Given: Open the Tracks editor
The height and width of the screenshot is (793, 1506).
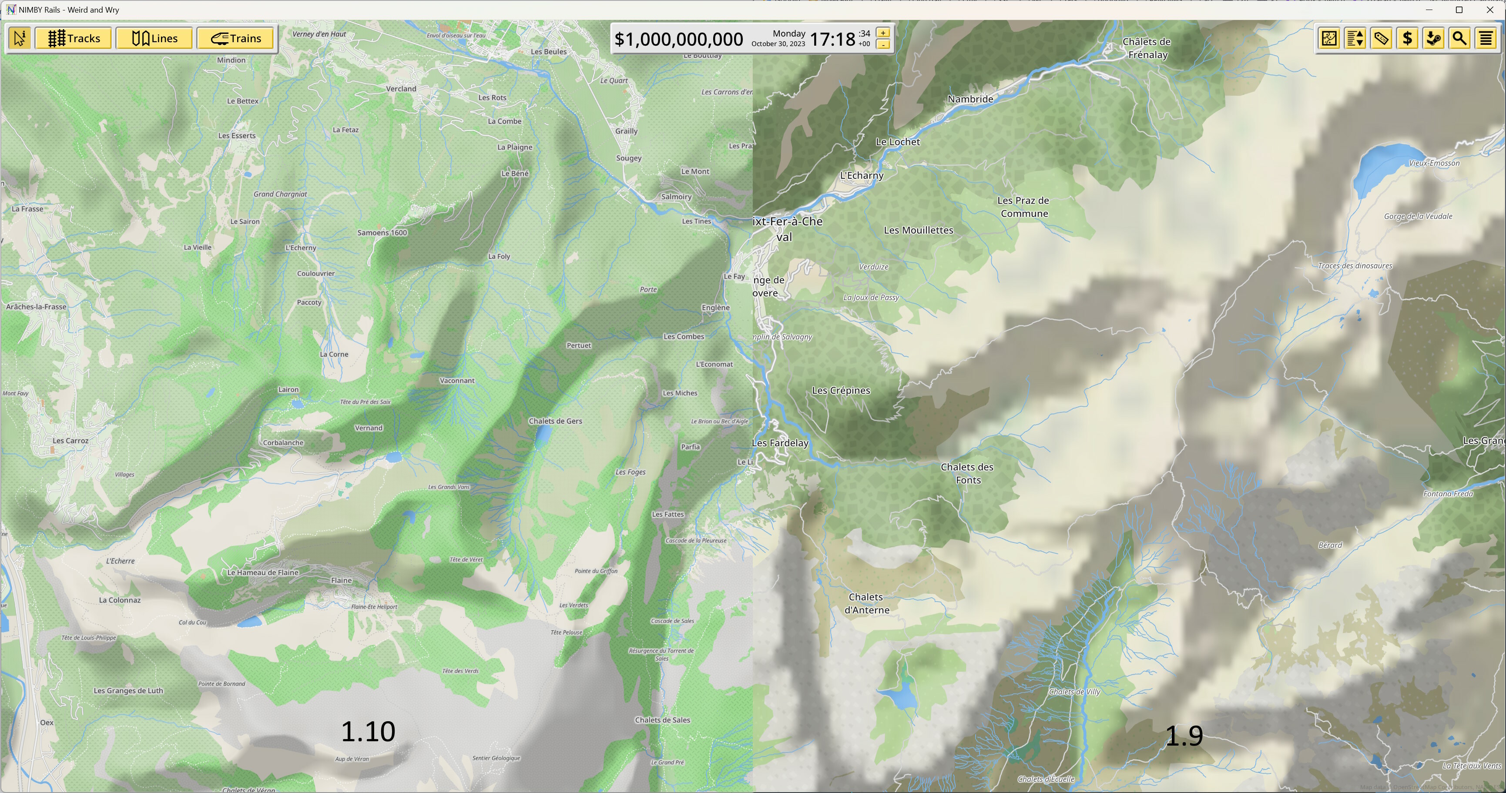Looking at the screenshot, I should click(74, 39).
